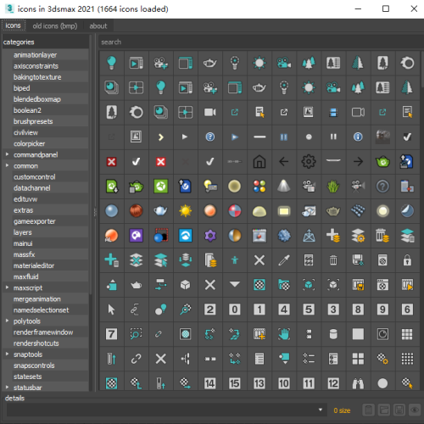Choose the red-and-white checkered sphere icon
This screenshot has height=424, width=424.
pyautogui.click(x=235, y=211)
